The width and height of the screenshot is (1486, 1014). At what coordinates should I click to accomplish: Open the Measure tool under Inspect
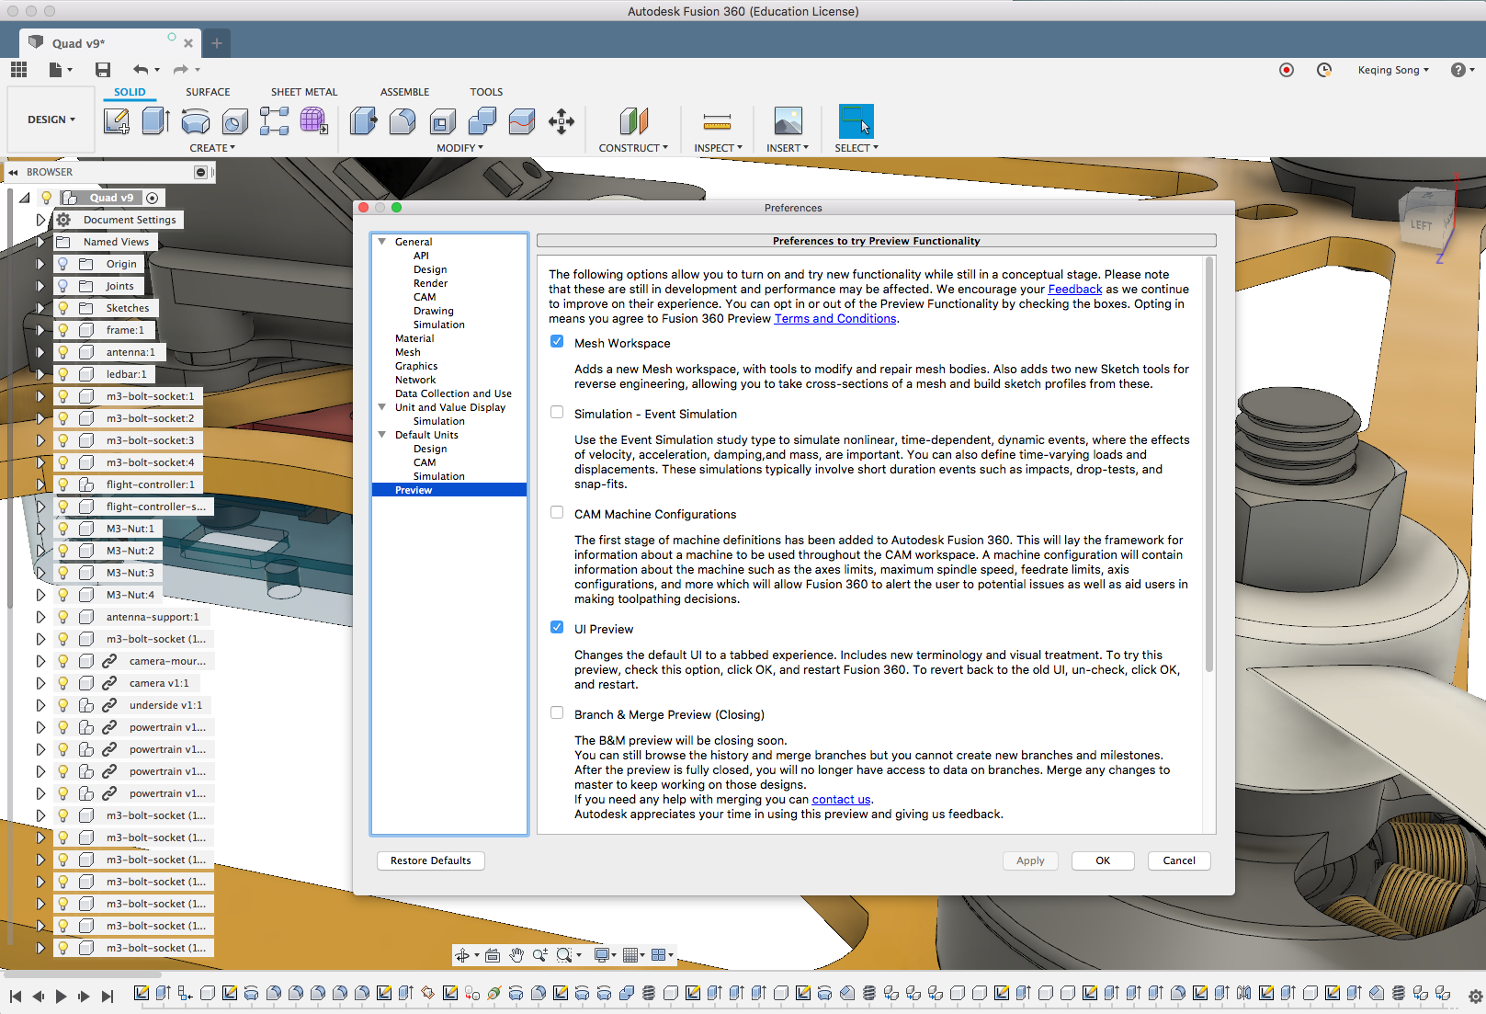pyautogui.click(x=717, y=121)
